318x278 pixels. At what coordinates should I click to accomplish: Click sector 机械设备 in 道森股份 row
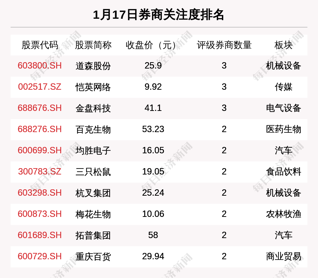[x=283, y=66]
